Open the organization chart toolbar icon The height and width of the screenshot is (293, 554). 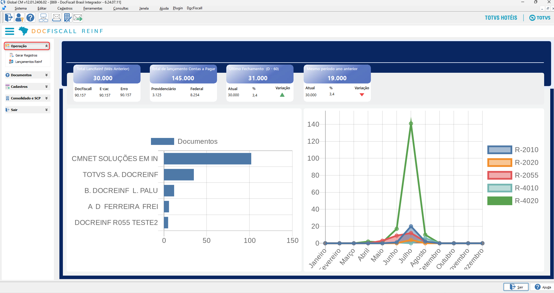point(43,18)
